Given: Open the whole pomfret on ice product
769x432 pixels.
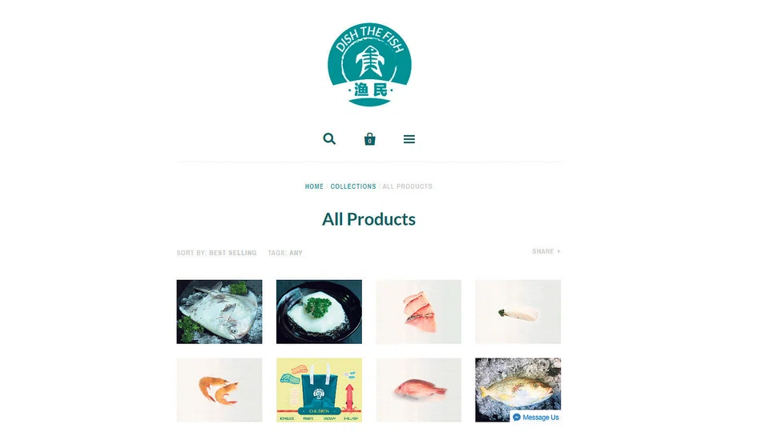Looking at the screenshot, I should [x=219, y=311].
